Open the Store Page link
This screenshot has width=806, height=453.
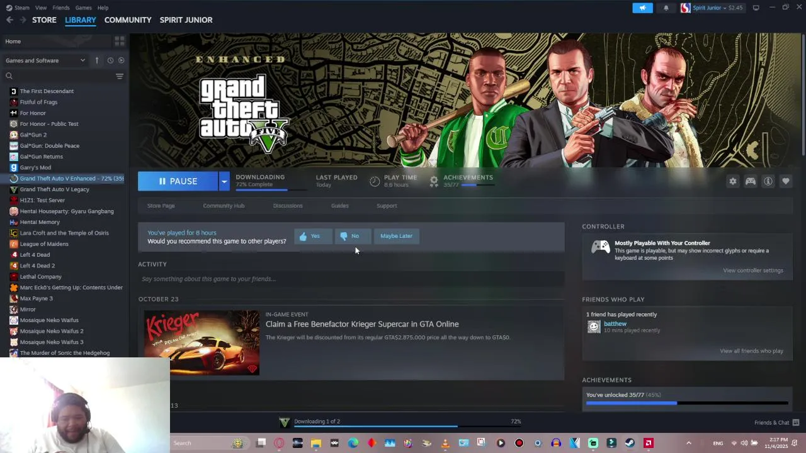161,206
